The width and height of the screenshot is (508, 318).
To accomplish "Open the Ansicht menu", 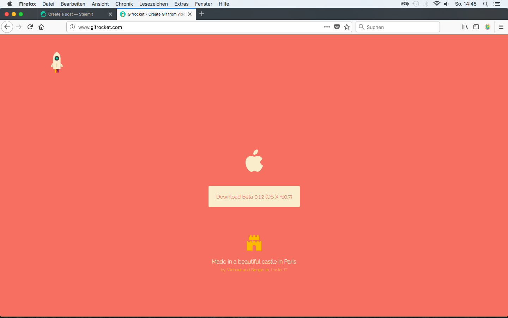I will pyautogui.click(x=100, y=4).
